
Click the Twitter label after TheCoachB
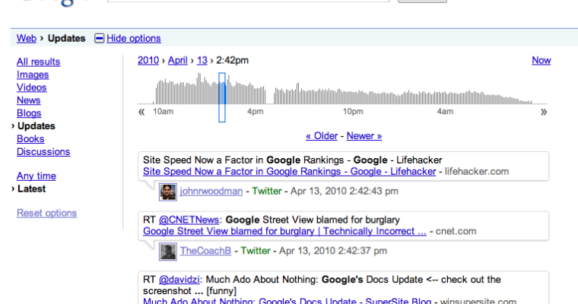pos(256,251)
